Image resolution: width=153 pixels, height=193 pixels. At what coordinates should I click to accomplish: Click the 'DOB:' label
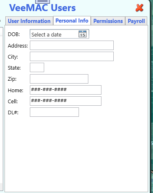pyautogui.click(x=14, y=34)
